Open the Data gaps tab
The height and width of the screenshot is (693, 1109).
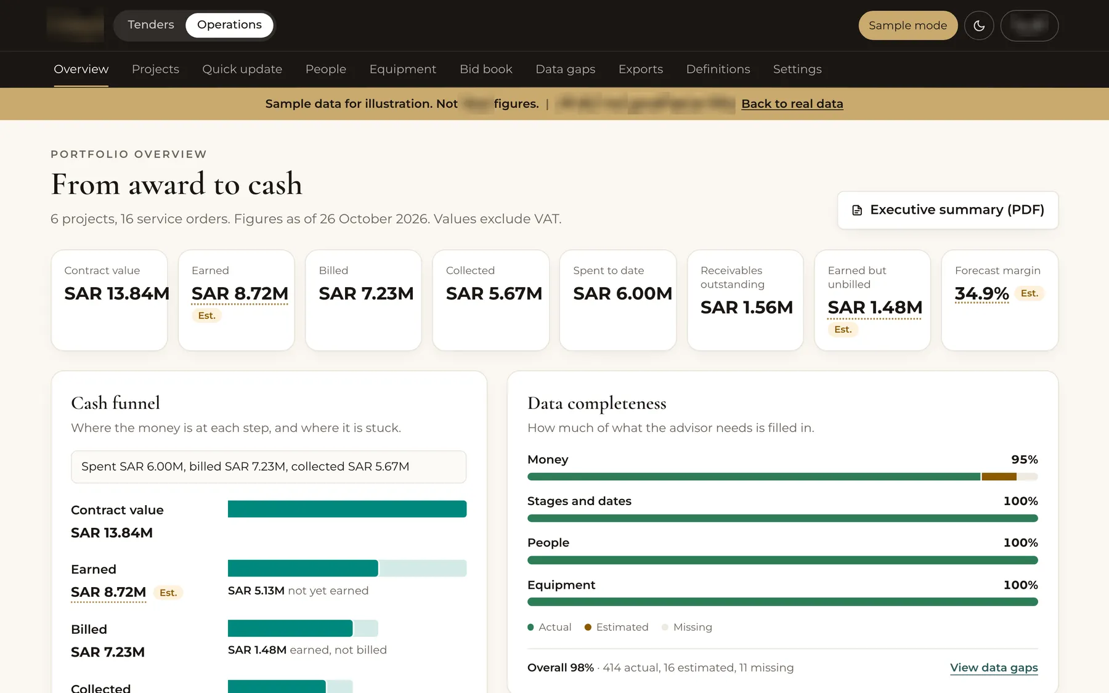[x=566, y=69]
